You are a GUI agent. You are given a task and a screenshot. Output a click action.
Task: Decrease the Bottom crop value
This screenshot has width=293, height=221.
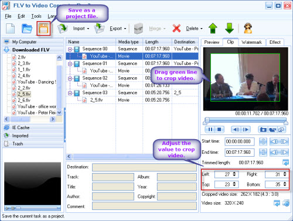(x=285, y=186)
